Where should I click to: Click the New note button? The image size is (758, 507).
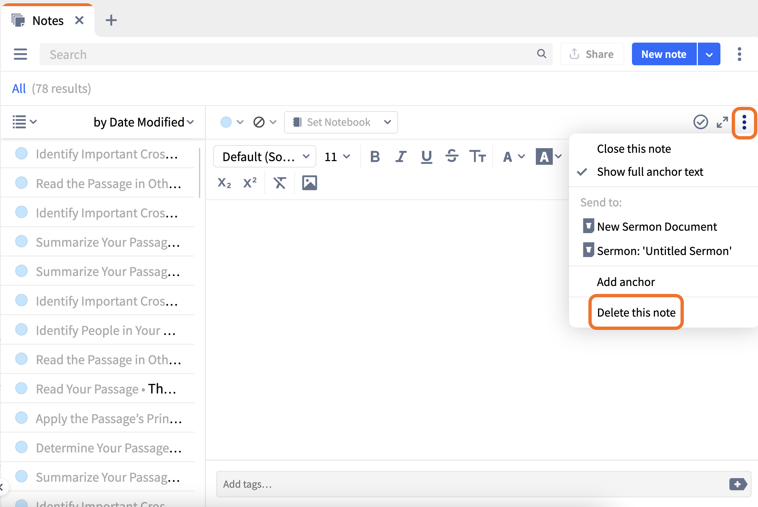[x=664, y=54]
